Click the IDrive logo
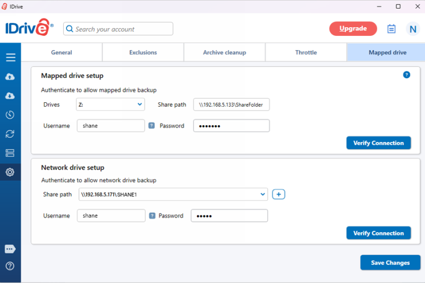 [29, 27]
